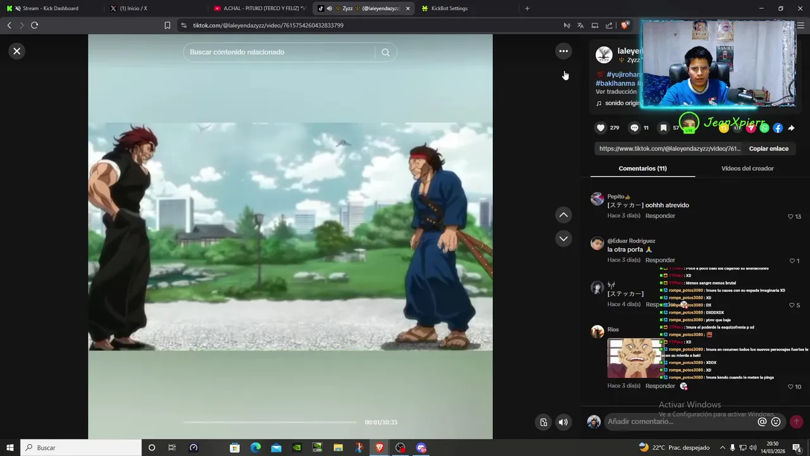The width and height of the screenshot is (810, 456).
Task: Send video to friends with red icon
Action: pyautogui.click(x=751, y=128)
